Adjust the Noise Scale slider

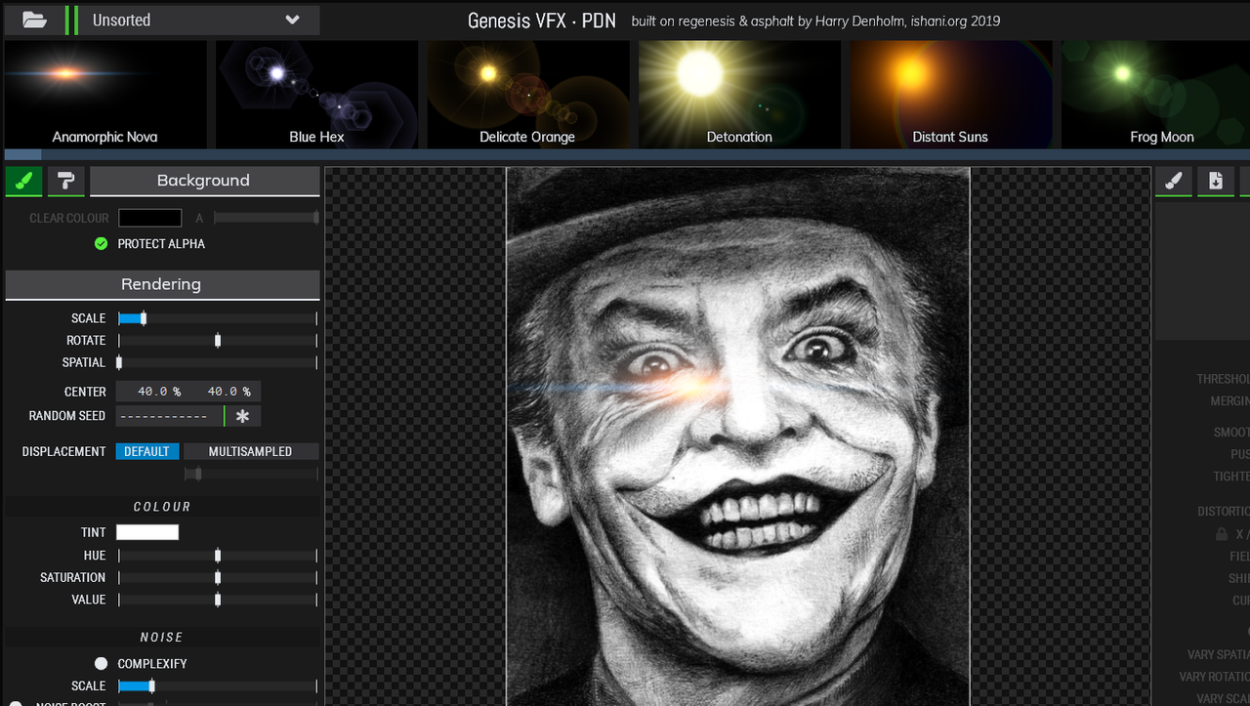coord(218,686)
